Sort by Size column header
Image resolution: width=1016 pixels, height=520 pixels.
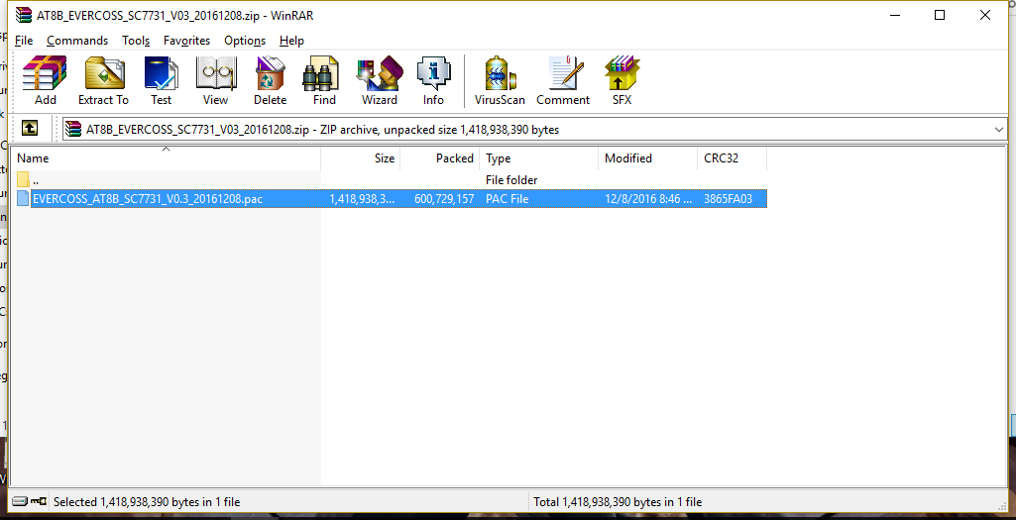coord(360,158)
